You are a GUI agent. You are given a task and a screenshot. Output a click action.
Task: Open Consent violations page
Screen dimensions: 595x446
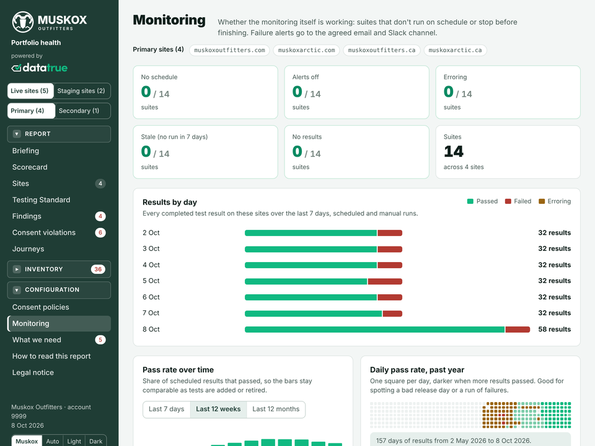(59, 232)
